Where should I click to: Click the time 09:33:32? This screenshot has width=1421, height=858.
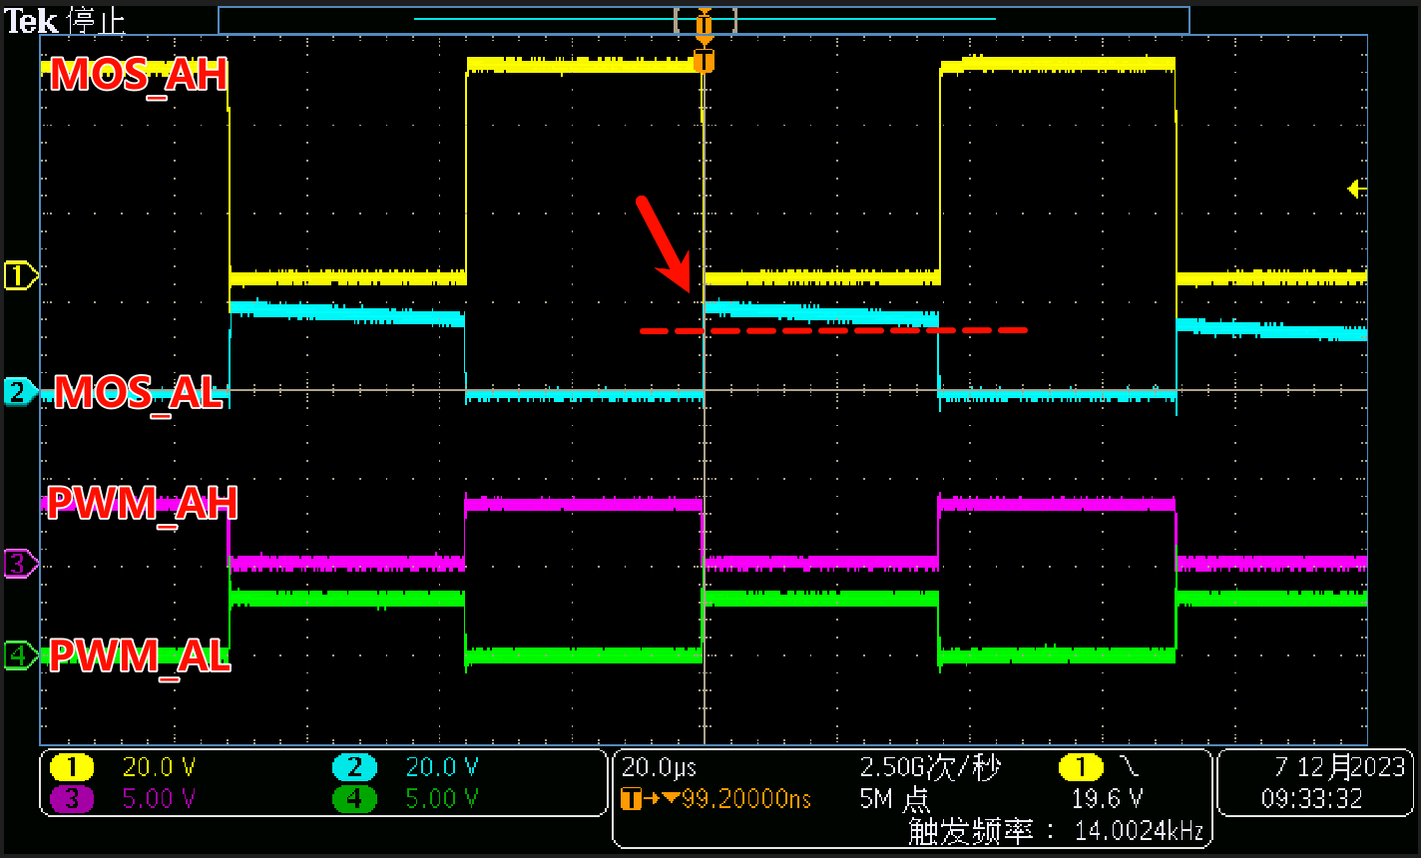pyautogui.click(x=1313, y=798)
